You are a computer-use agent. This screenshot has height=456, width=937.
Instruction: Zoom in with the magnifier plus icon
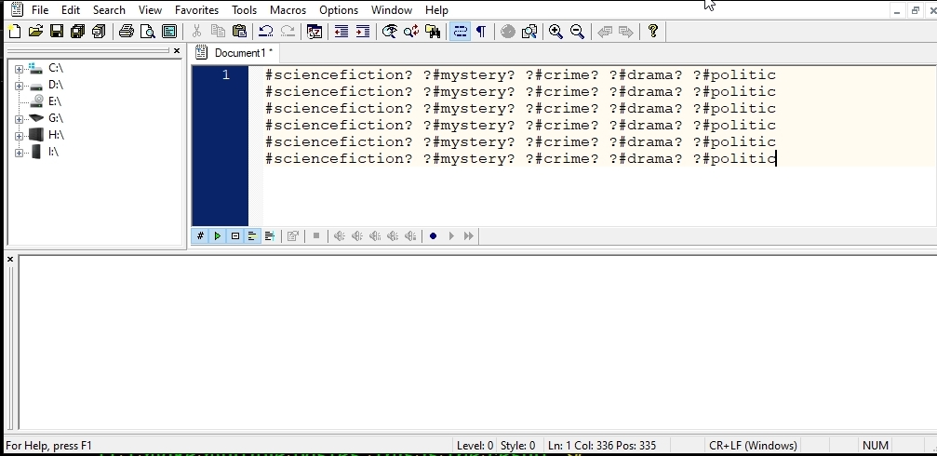click(556, 31)
